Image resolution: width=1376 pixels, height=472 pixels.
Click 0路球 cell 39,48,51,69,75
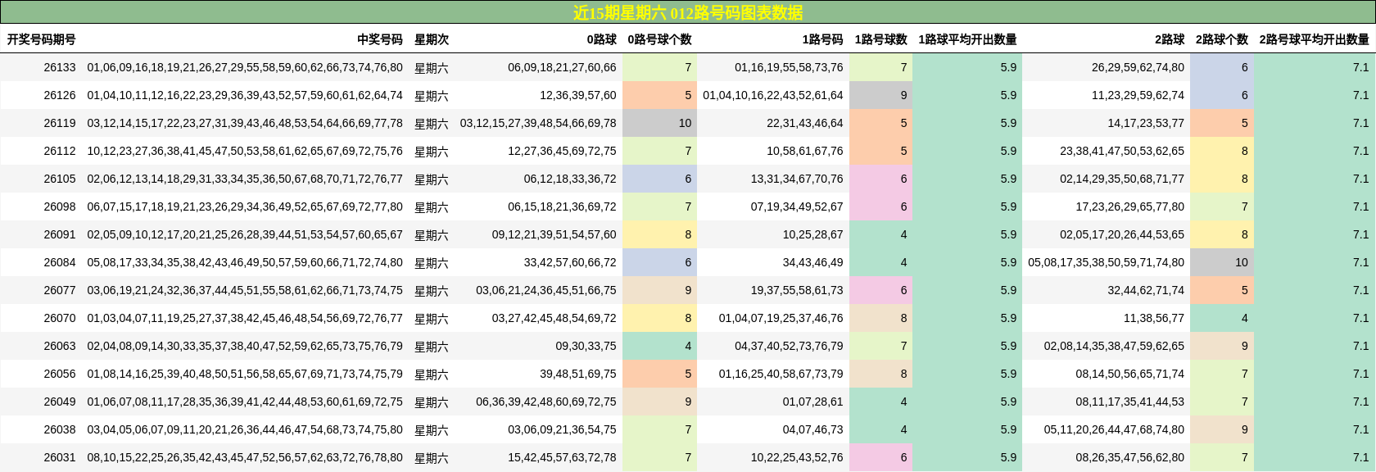(578, 374)
